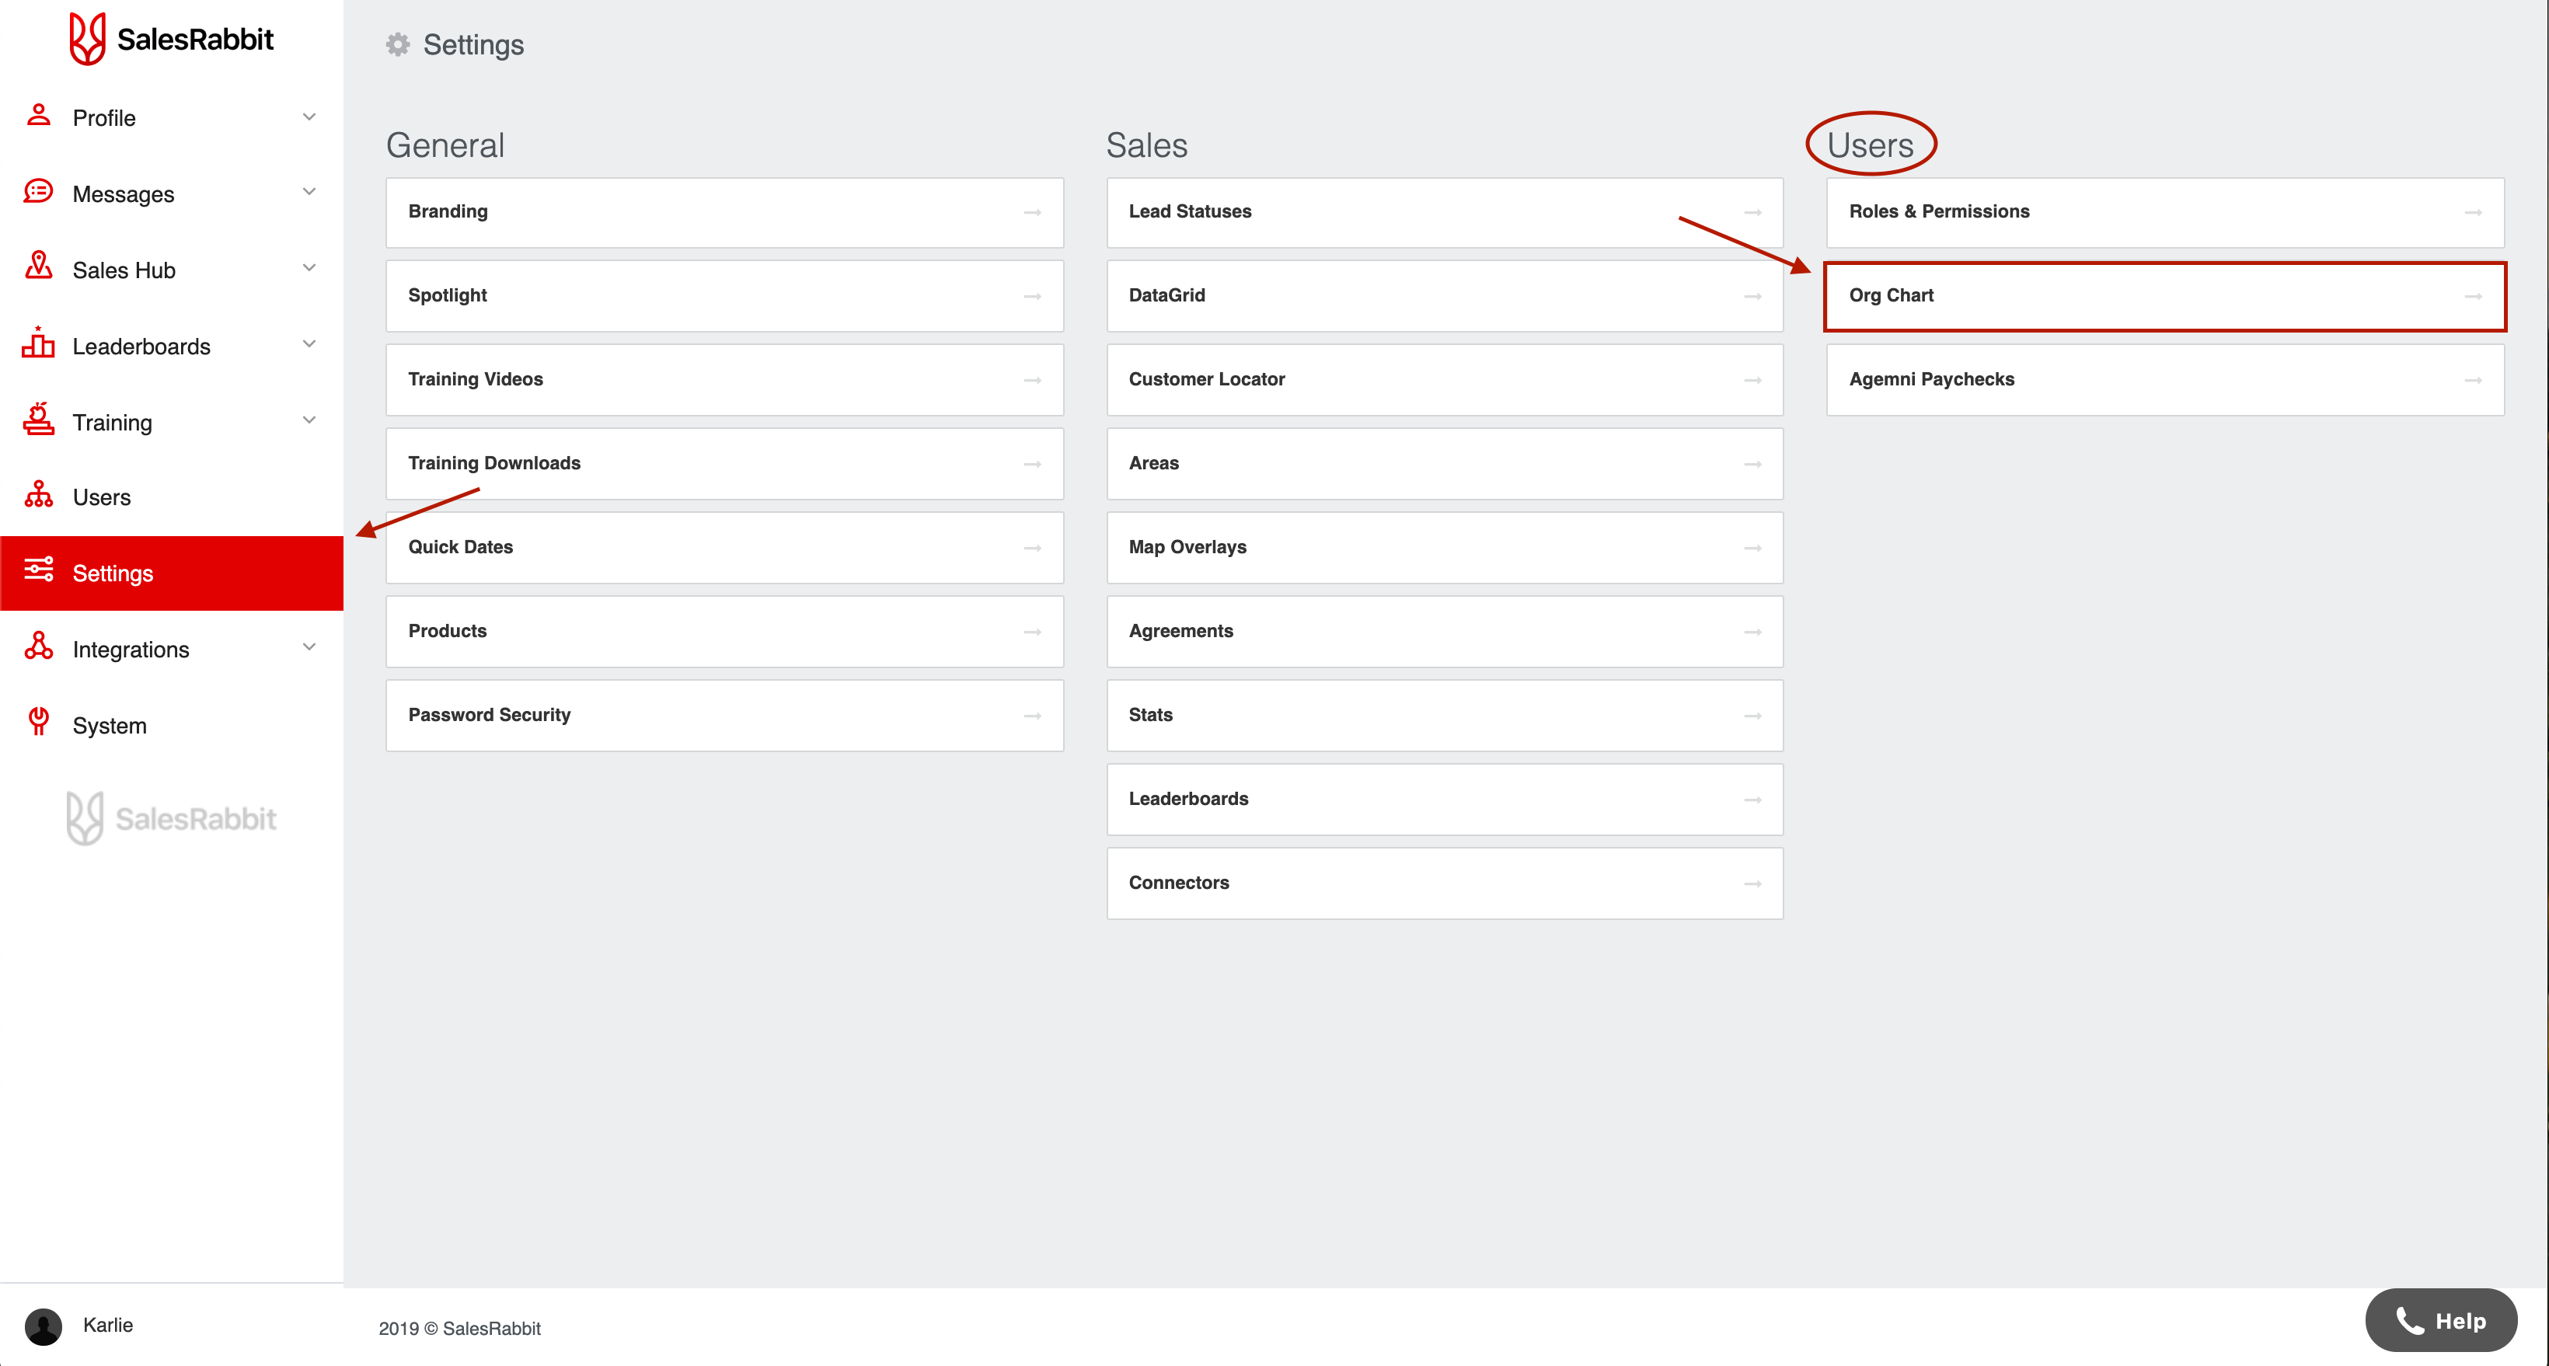Open Password Security settings

point(724,715)
